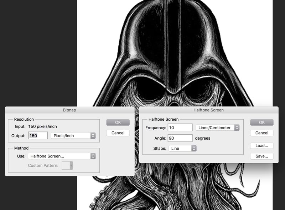Viewport: 285px width, 210px height.
Task: Click the Custom Pattern label
Action: (43, 165)
